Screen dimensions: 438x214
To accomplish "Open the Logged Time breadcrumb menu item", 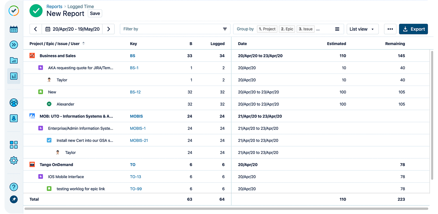I will (80, 6).
